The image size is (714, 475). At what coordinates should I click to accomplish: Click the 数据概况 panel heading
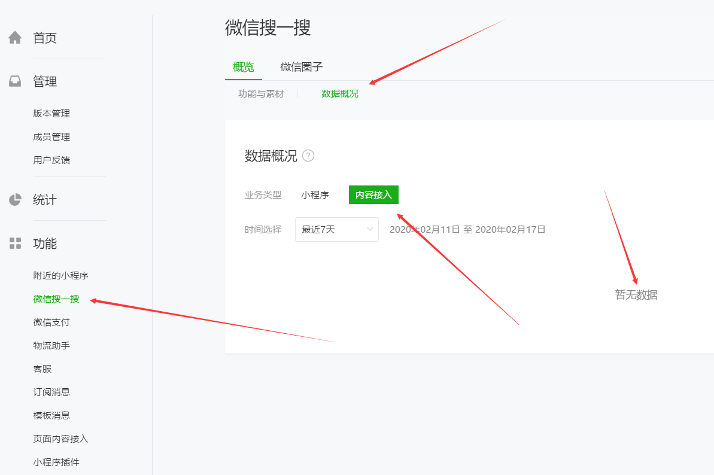click(271, 156)
